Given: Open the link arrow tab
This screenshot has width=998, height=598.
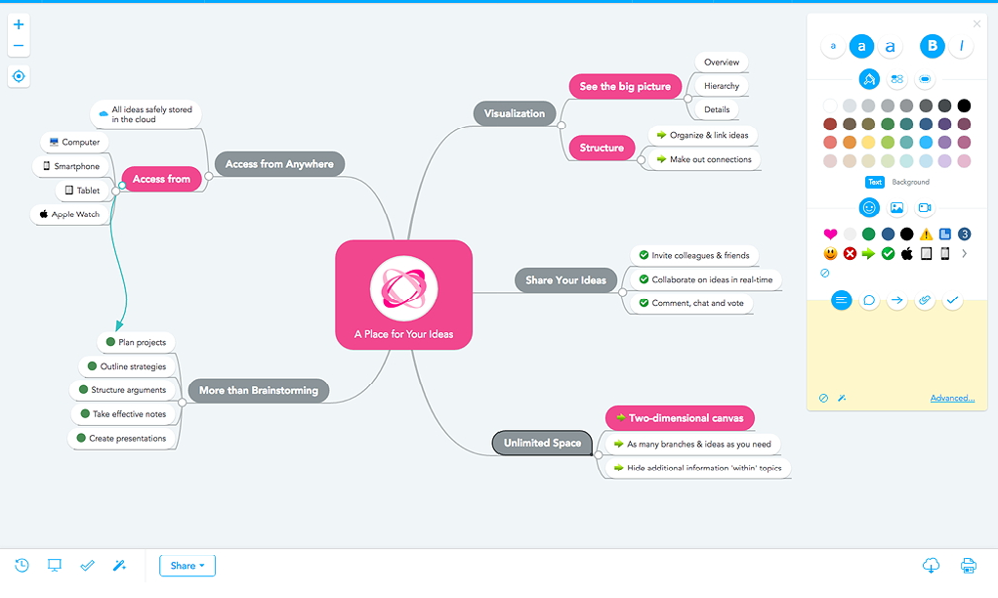Looking at the screenshot, I should (896, 300).
